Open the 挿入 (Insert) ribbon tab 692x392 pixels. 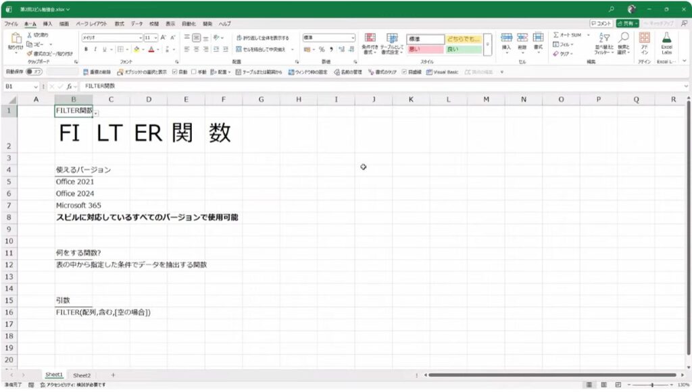click(47, 24)
